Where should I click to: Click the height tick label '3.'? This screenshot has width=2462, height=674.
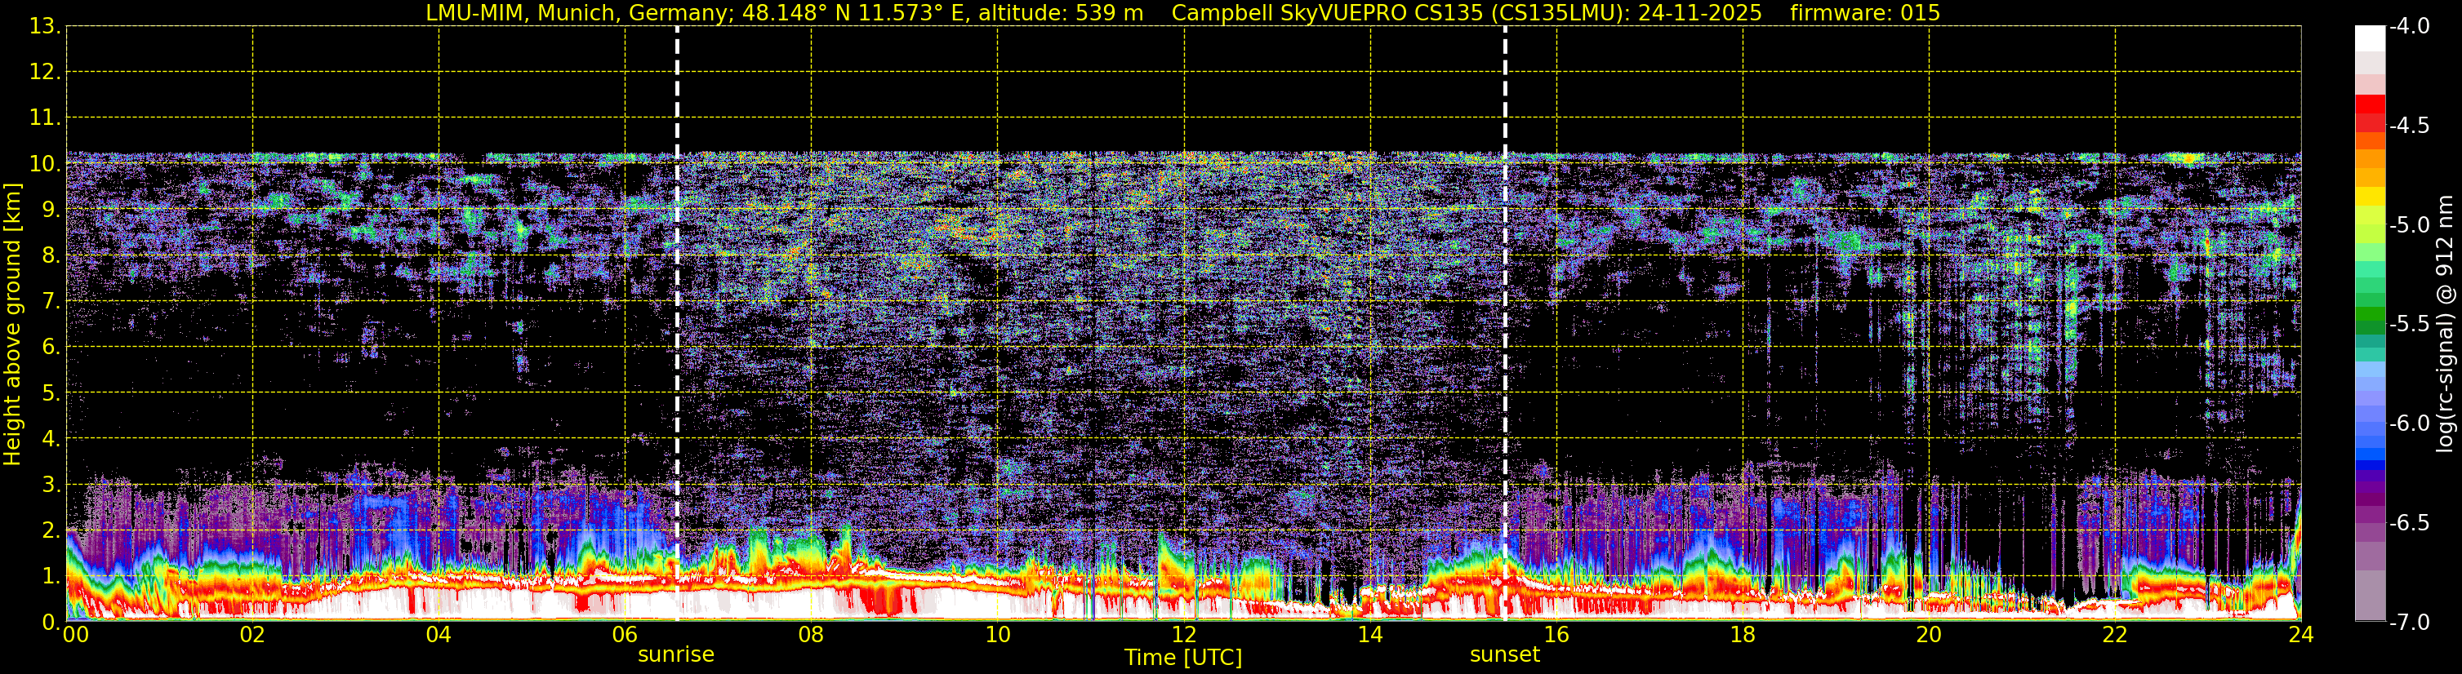coord(51,485)
